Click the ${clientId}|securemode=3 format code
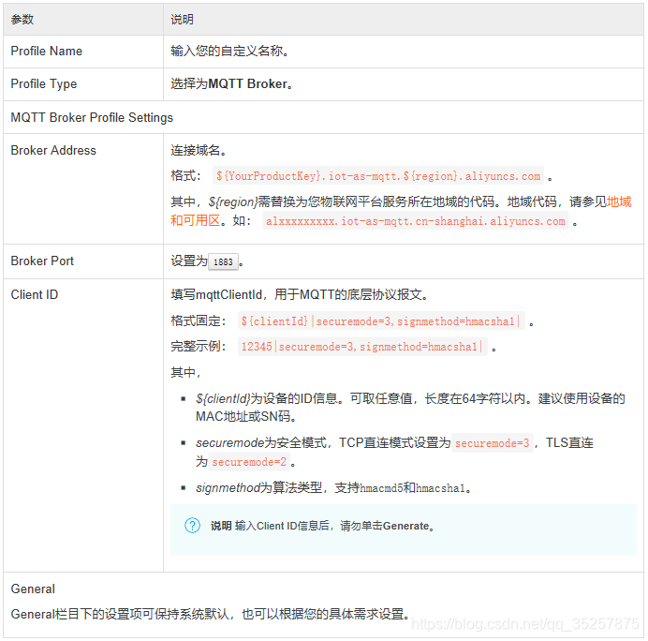648x641 pixels. point(381,321)
